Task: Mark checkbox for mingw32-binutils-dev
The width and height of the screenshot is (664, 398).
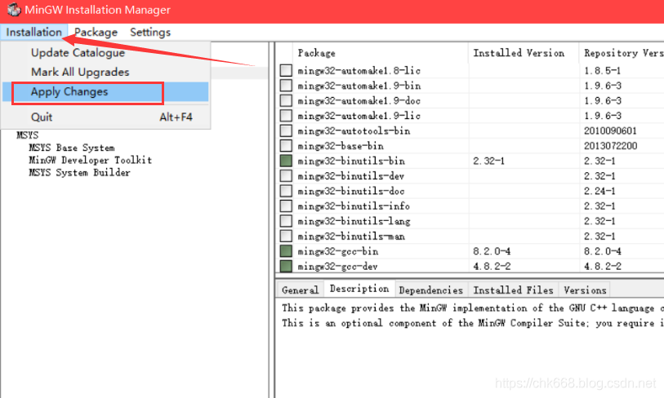Action: point(286,176)
